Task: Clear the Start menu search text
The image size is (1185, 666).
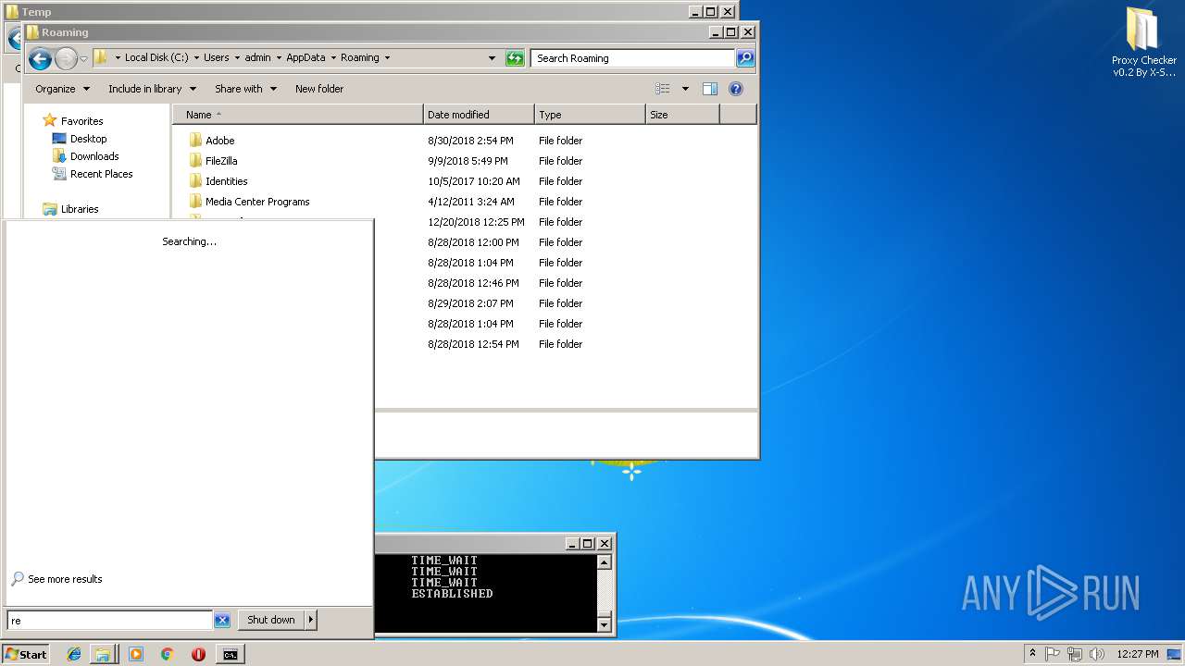Action: click(221, 621)
